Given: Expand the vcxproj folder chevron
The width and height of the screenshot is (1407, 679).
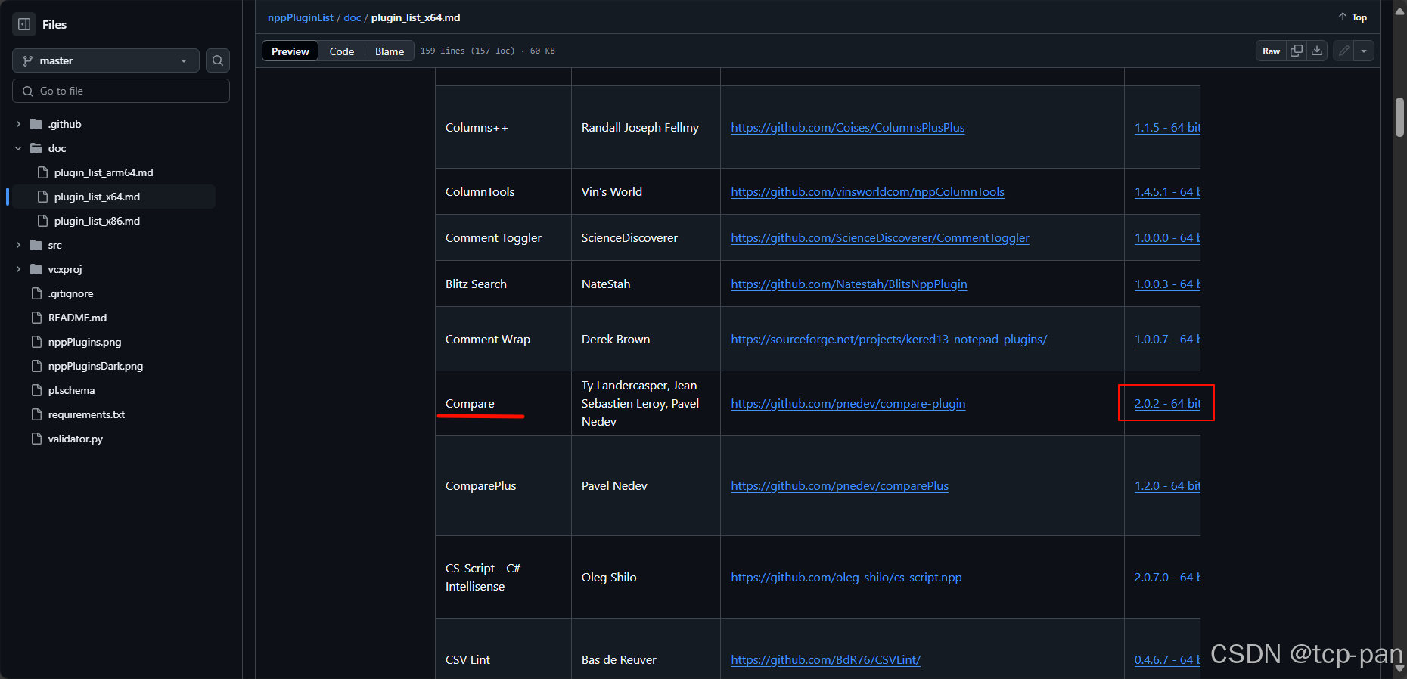Looking at the screenshot, I should (18, 269).
